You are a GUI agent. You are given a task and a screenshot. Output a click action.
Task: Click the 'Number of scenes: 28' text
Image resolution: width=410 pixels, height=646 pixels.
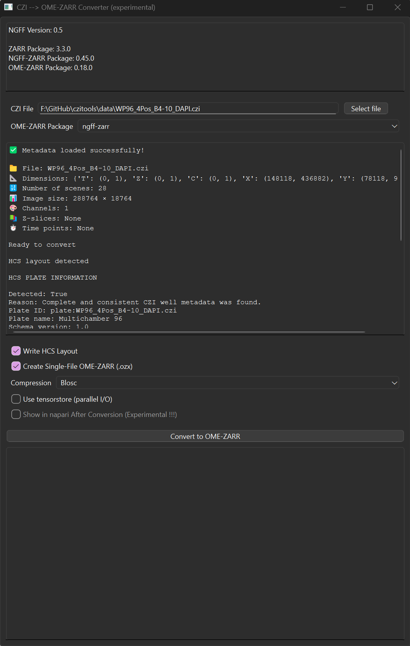click(x=64, y=188)
